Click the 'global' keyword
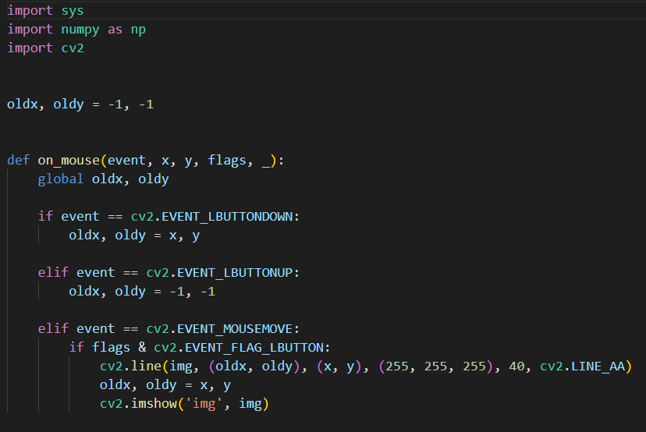The height and width of the screenshot is (432, 646). click(x=61, y=179)
